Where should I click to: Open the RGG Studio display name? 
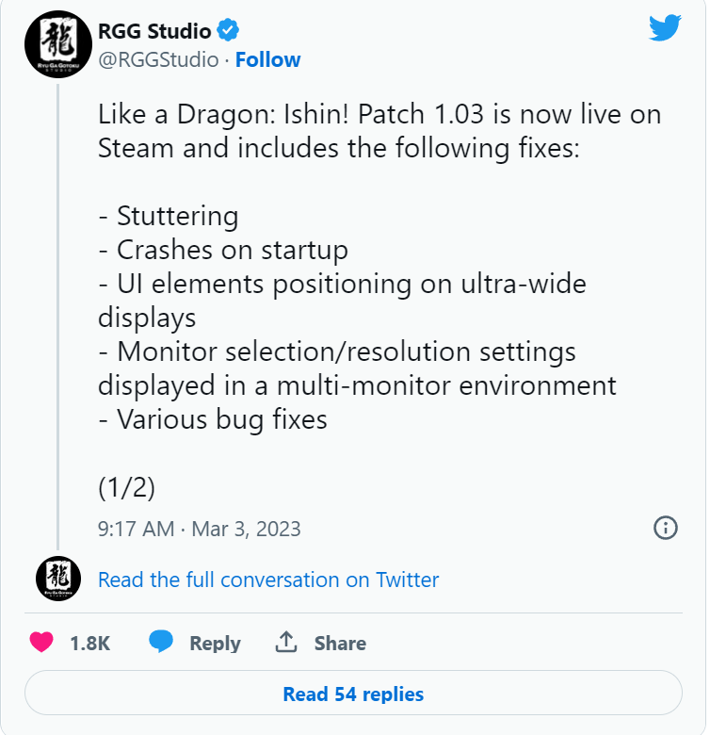coord(154,31)
